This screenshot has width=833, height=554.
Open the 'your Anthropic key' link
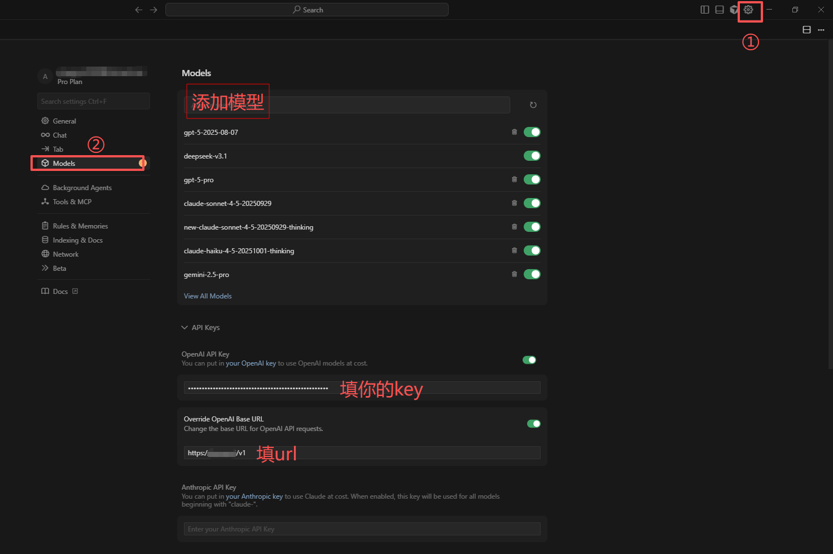[x=254, y=496]
